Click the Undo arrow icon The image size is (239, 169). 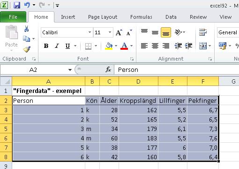(27, 5)
